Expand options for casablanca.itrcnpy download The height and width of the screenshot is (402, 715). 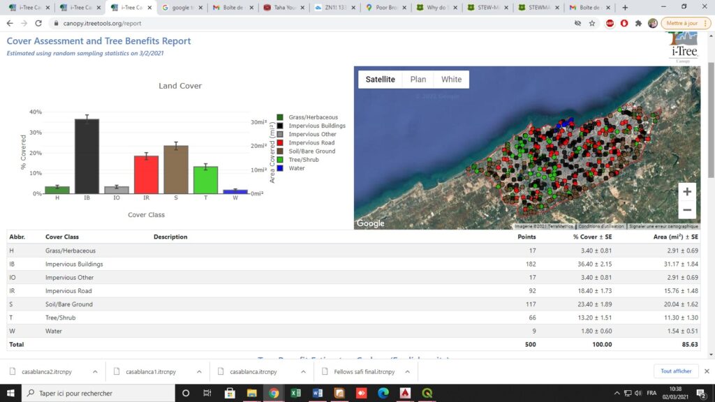[x=303, y=371]
